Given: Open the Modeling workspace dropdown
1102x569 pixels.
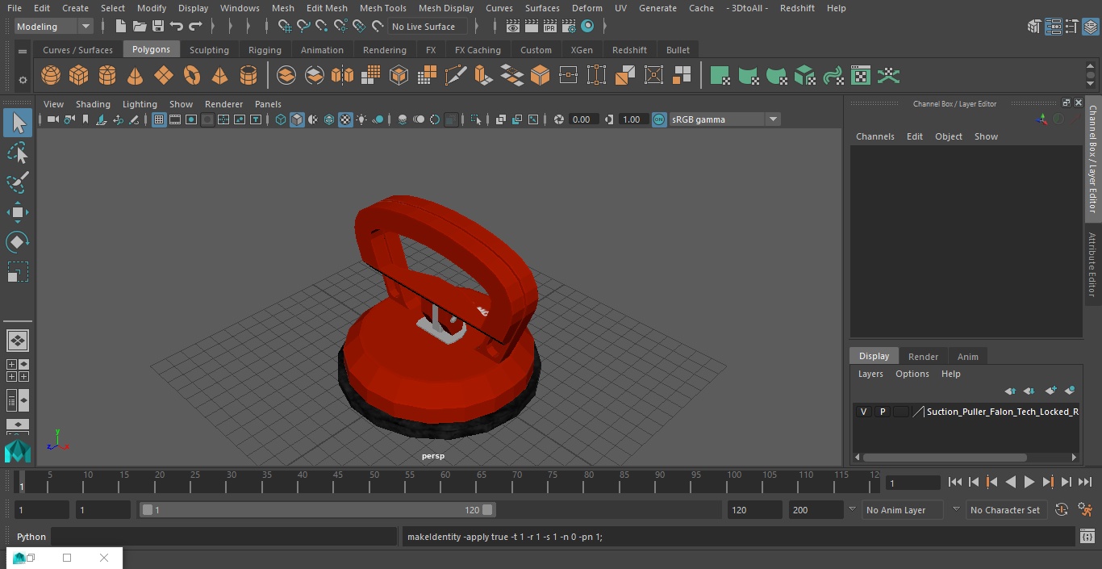Looking at the screenshot, I should tap(53, 27).
